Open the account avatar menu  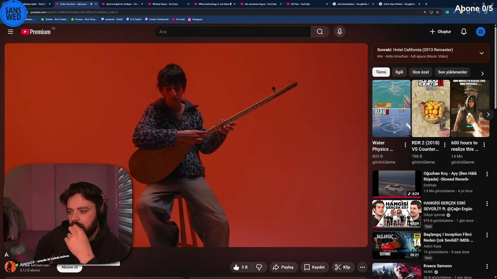coord(481,32)
